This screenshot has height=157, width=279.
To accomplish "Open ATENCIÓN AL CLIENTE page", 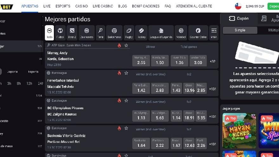I will (194, 6).
